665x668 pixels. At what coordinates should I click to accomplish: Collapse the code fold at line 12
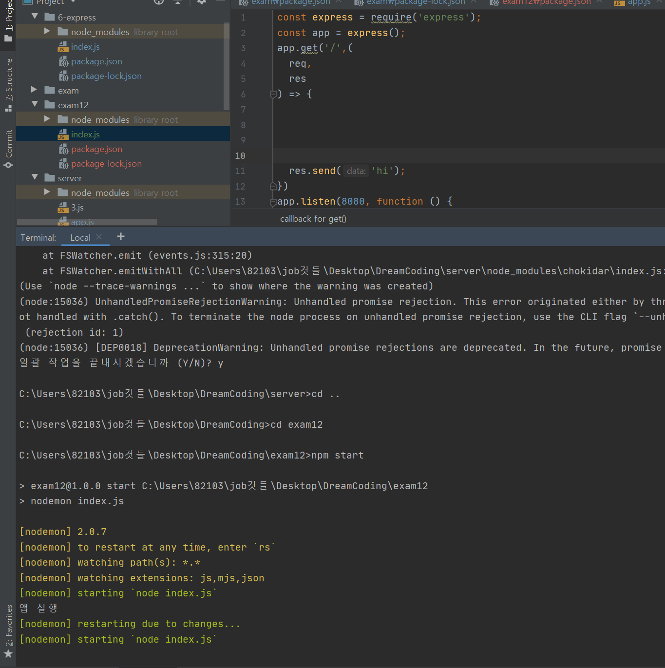pyautogui.click(x=273, y=186)
